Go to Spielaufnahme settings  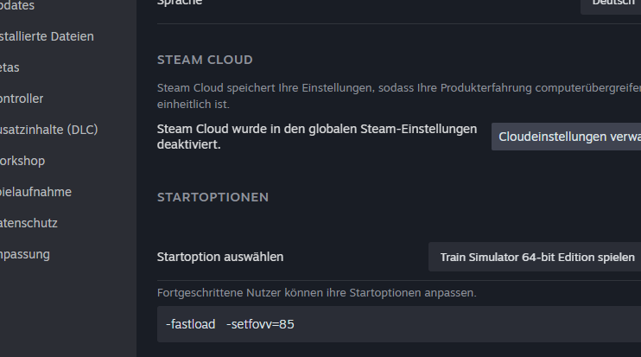pos(35,192)
